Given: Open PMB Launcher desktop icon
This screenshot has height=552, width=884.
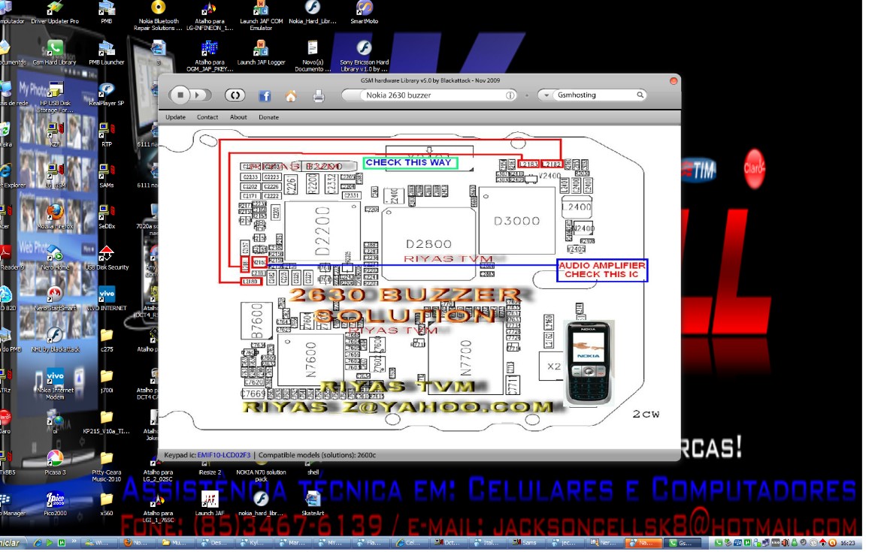Looking at the screenshot, I should pos(106,53).
